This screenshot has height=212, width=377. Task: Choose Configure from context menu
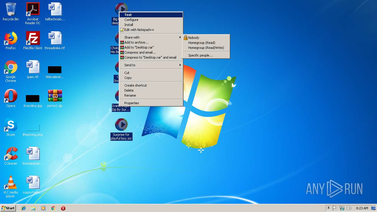click(151, 20)
